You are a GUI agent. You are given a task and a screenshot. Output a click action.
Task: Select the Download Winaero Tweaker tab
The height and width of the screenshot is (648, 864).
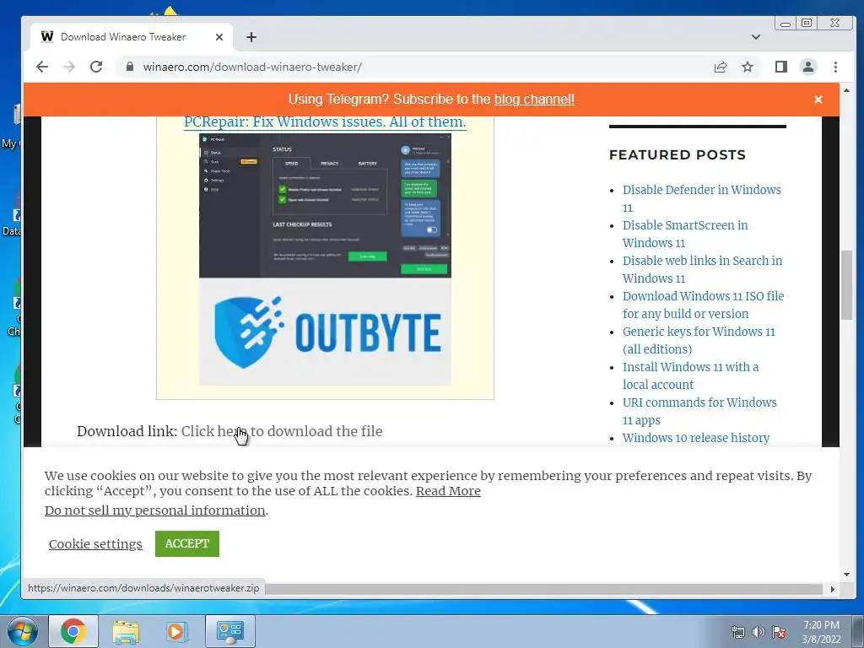coord(131,37)
